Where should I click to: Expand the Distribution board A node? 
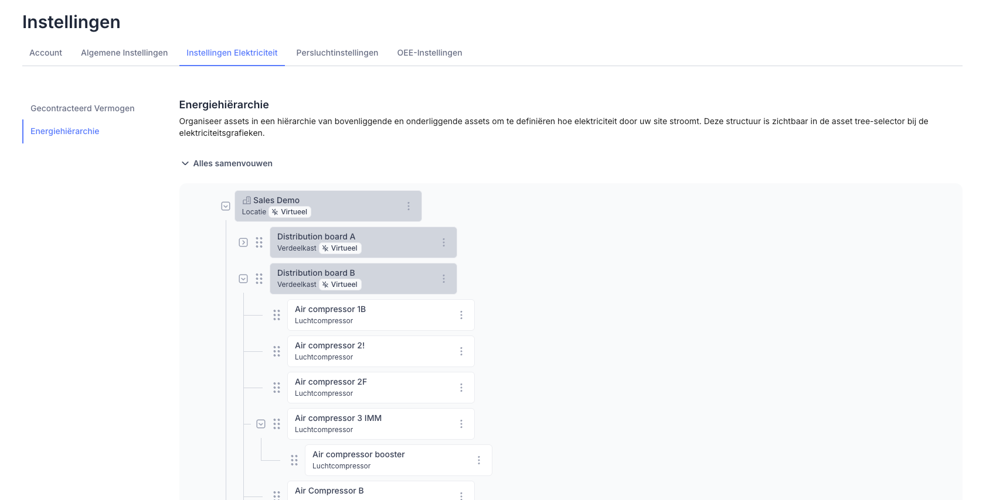click(243, 242)
